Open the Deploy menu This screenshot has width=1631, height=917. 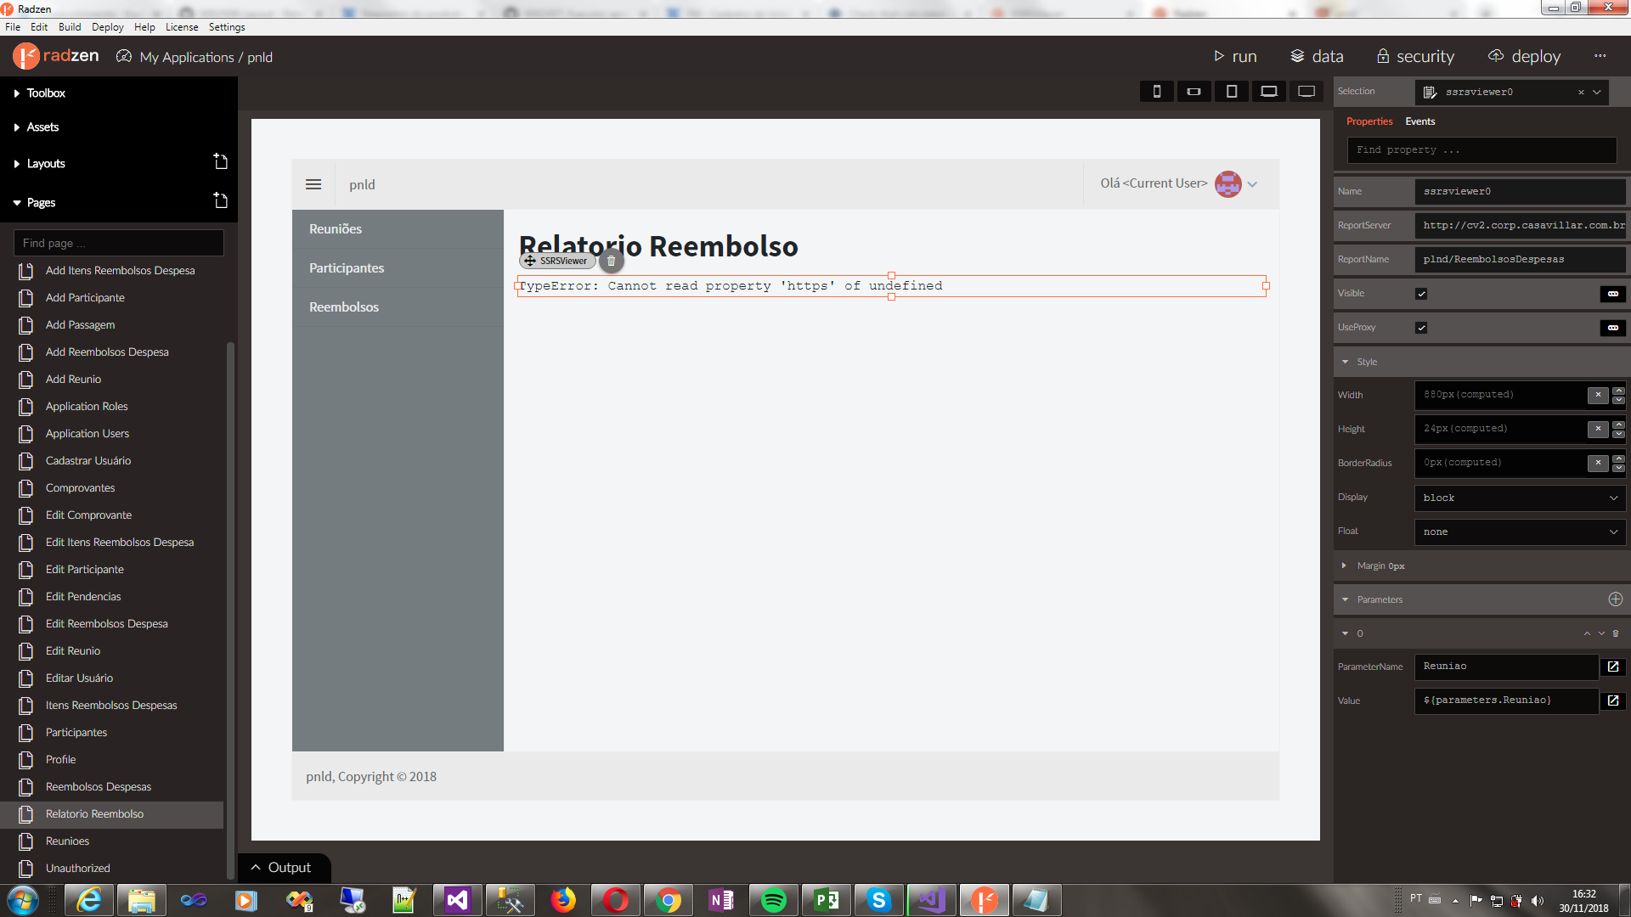(108, 27)
